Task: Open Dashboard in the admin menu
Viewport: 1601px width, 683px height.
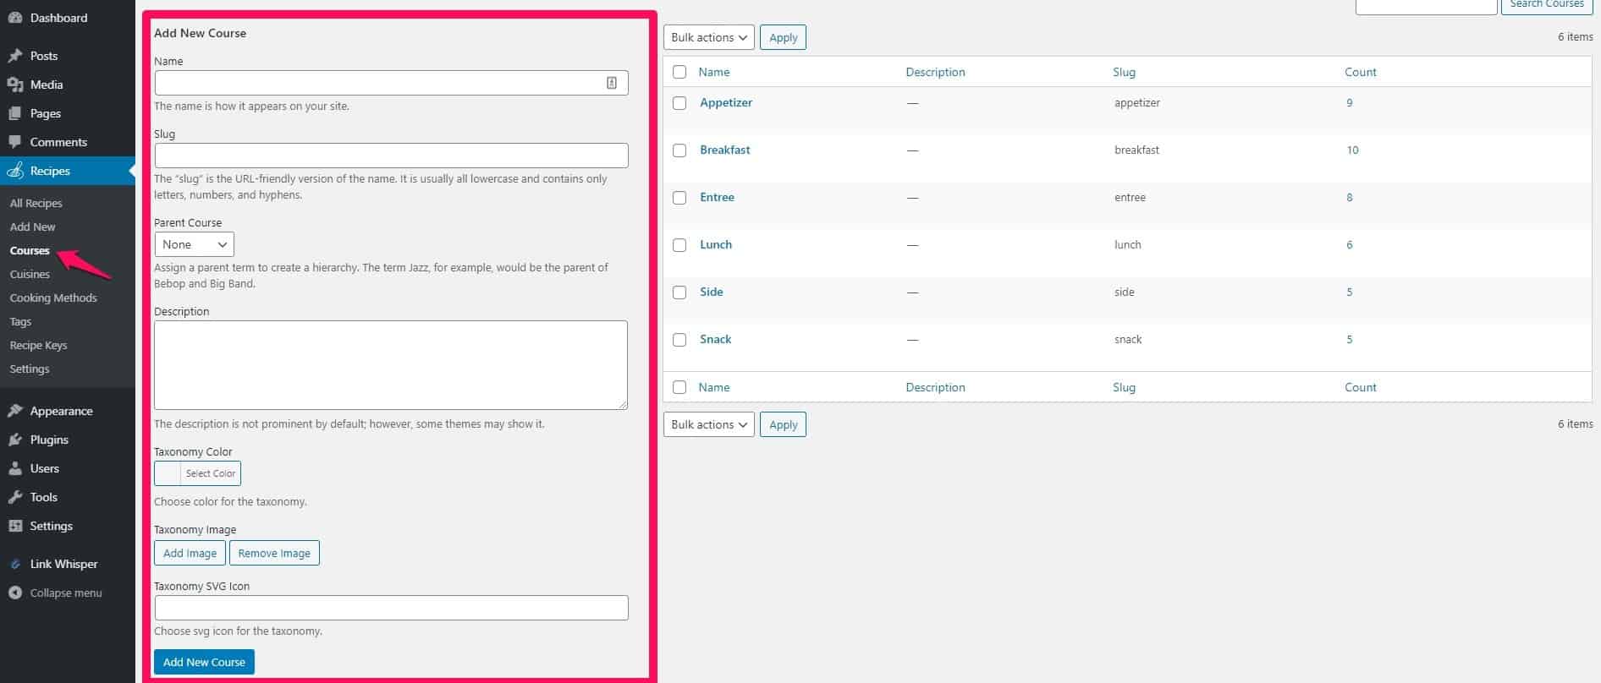Action: [x=58, y=18]
